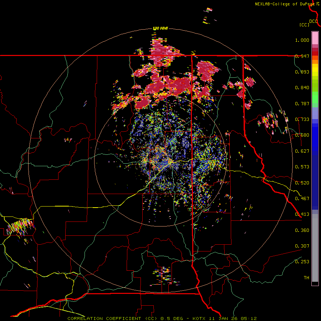Select the 0.467 scale value
Screen dimensions: 321x321
(x=302, y=198)
